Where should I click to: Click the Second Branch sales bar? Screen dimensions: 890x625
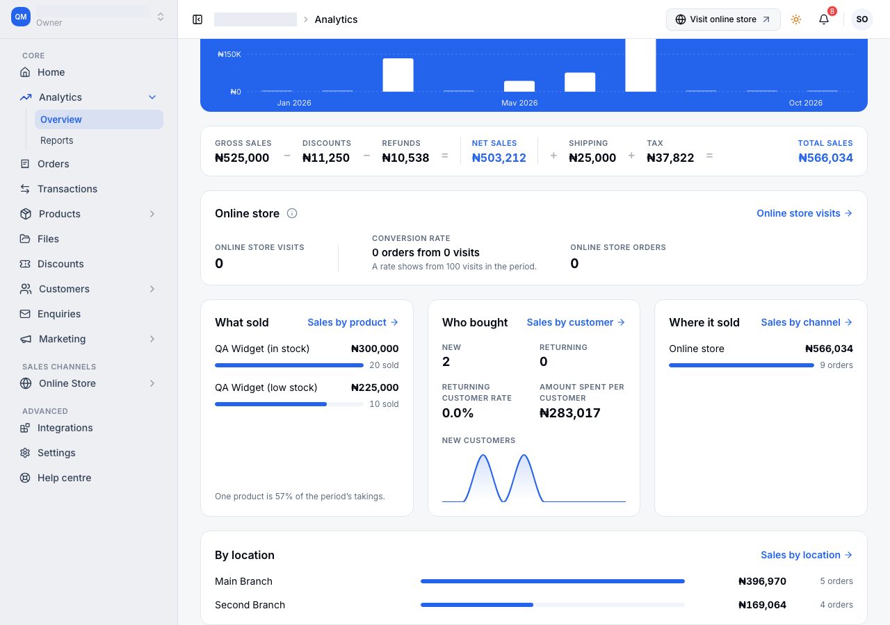[x=553, y=605]
